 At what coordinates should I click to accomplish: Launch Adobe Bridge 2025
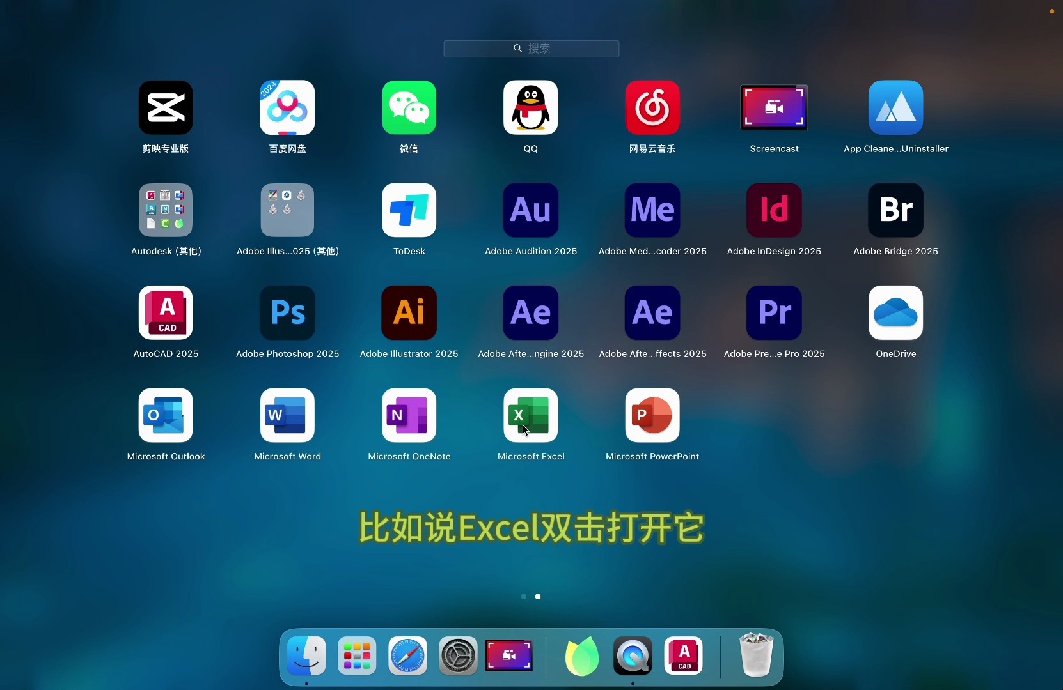click(896, 210)
